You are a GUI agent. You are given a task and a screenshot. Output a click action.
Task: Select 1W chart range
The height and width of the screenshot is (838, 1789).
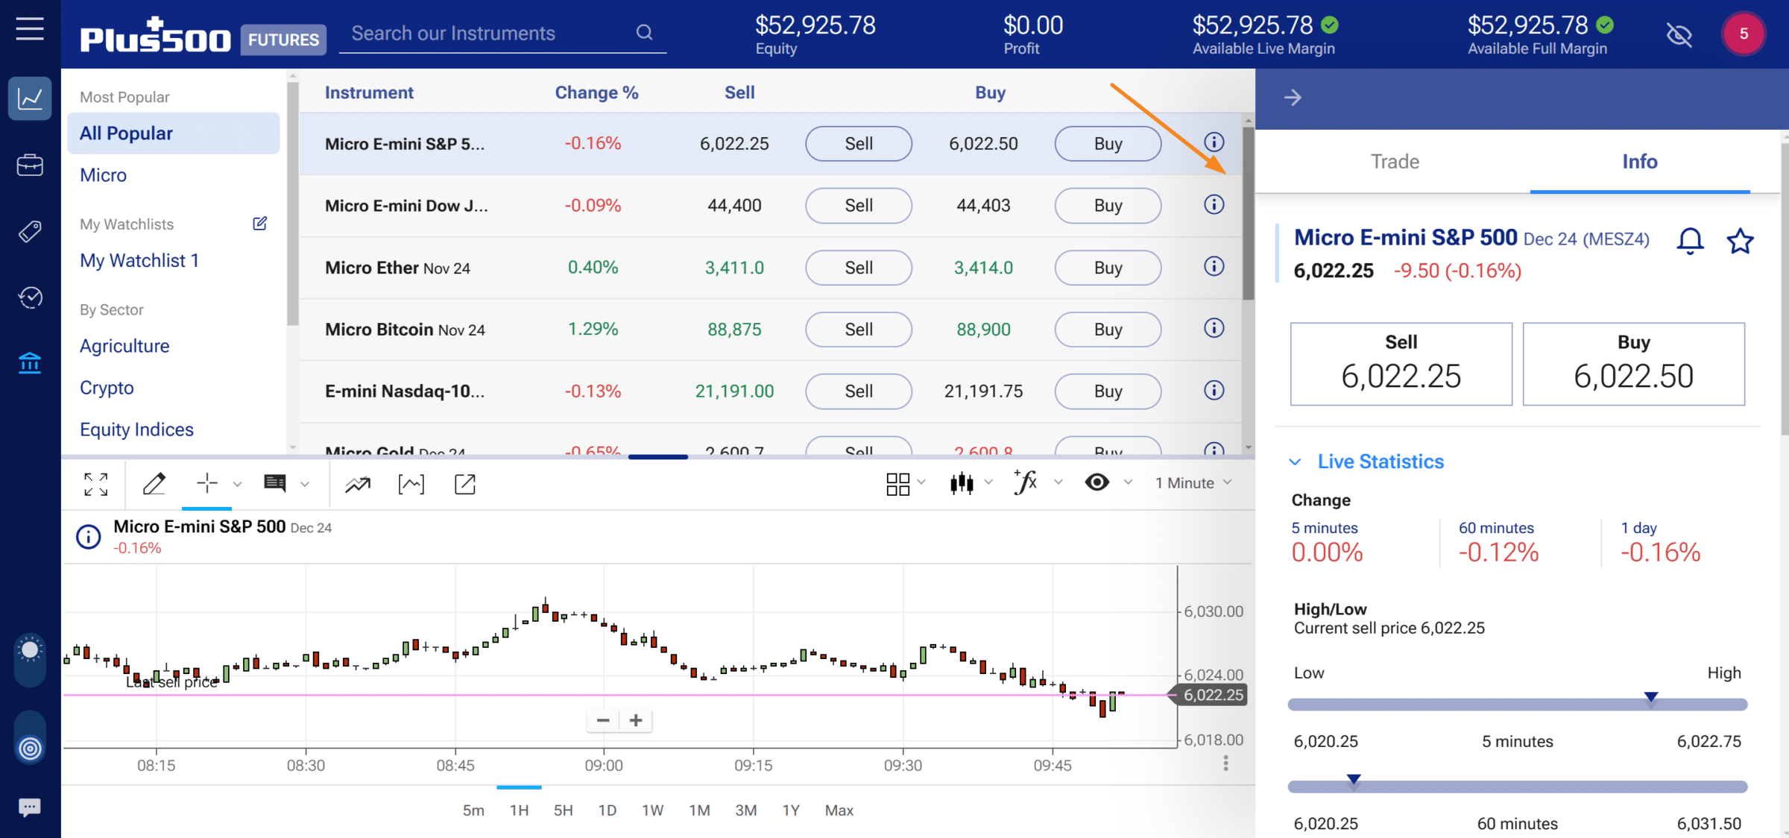pyautogui.click(x=653, y=810)
